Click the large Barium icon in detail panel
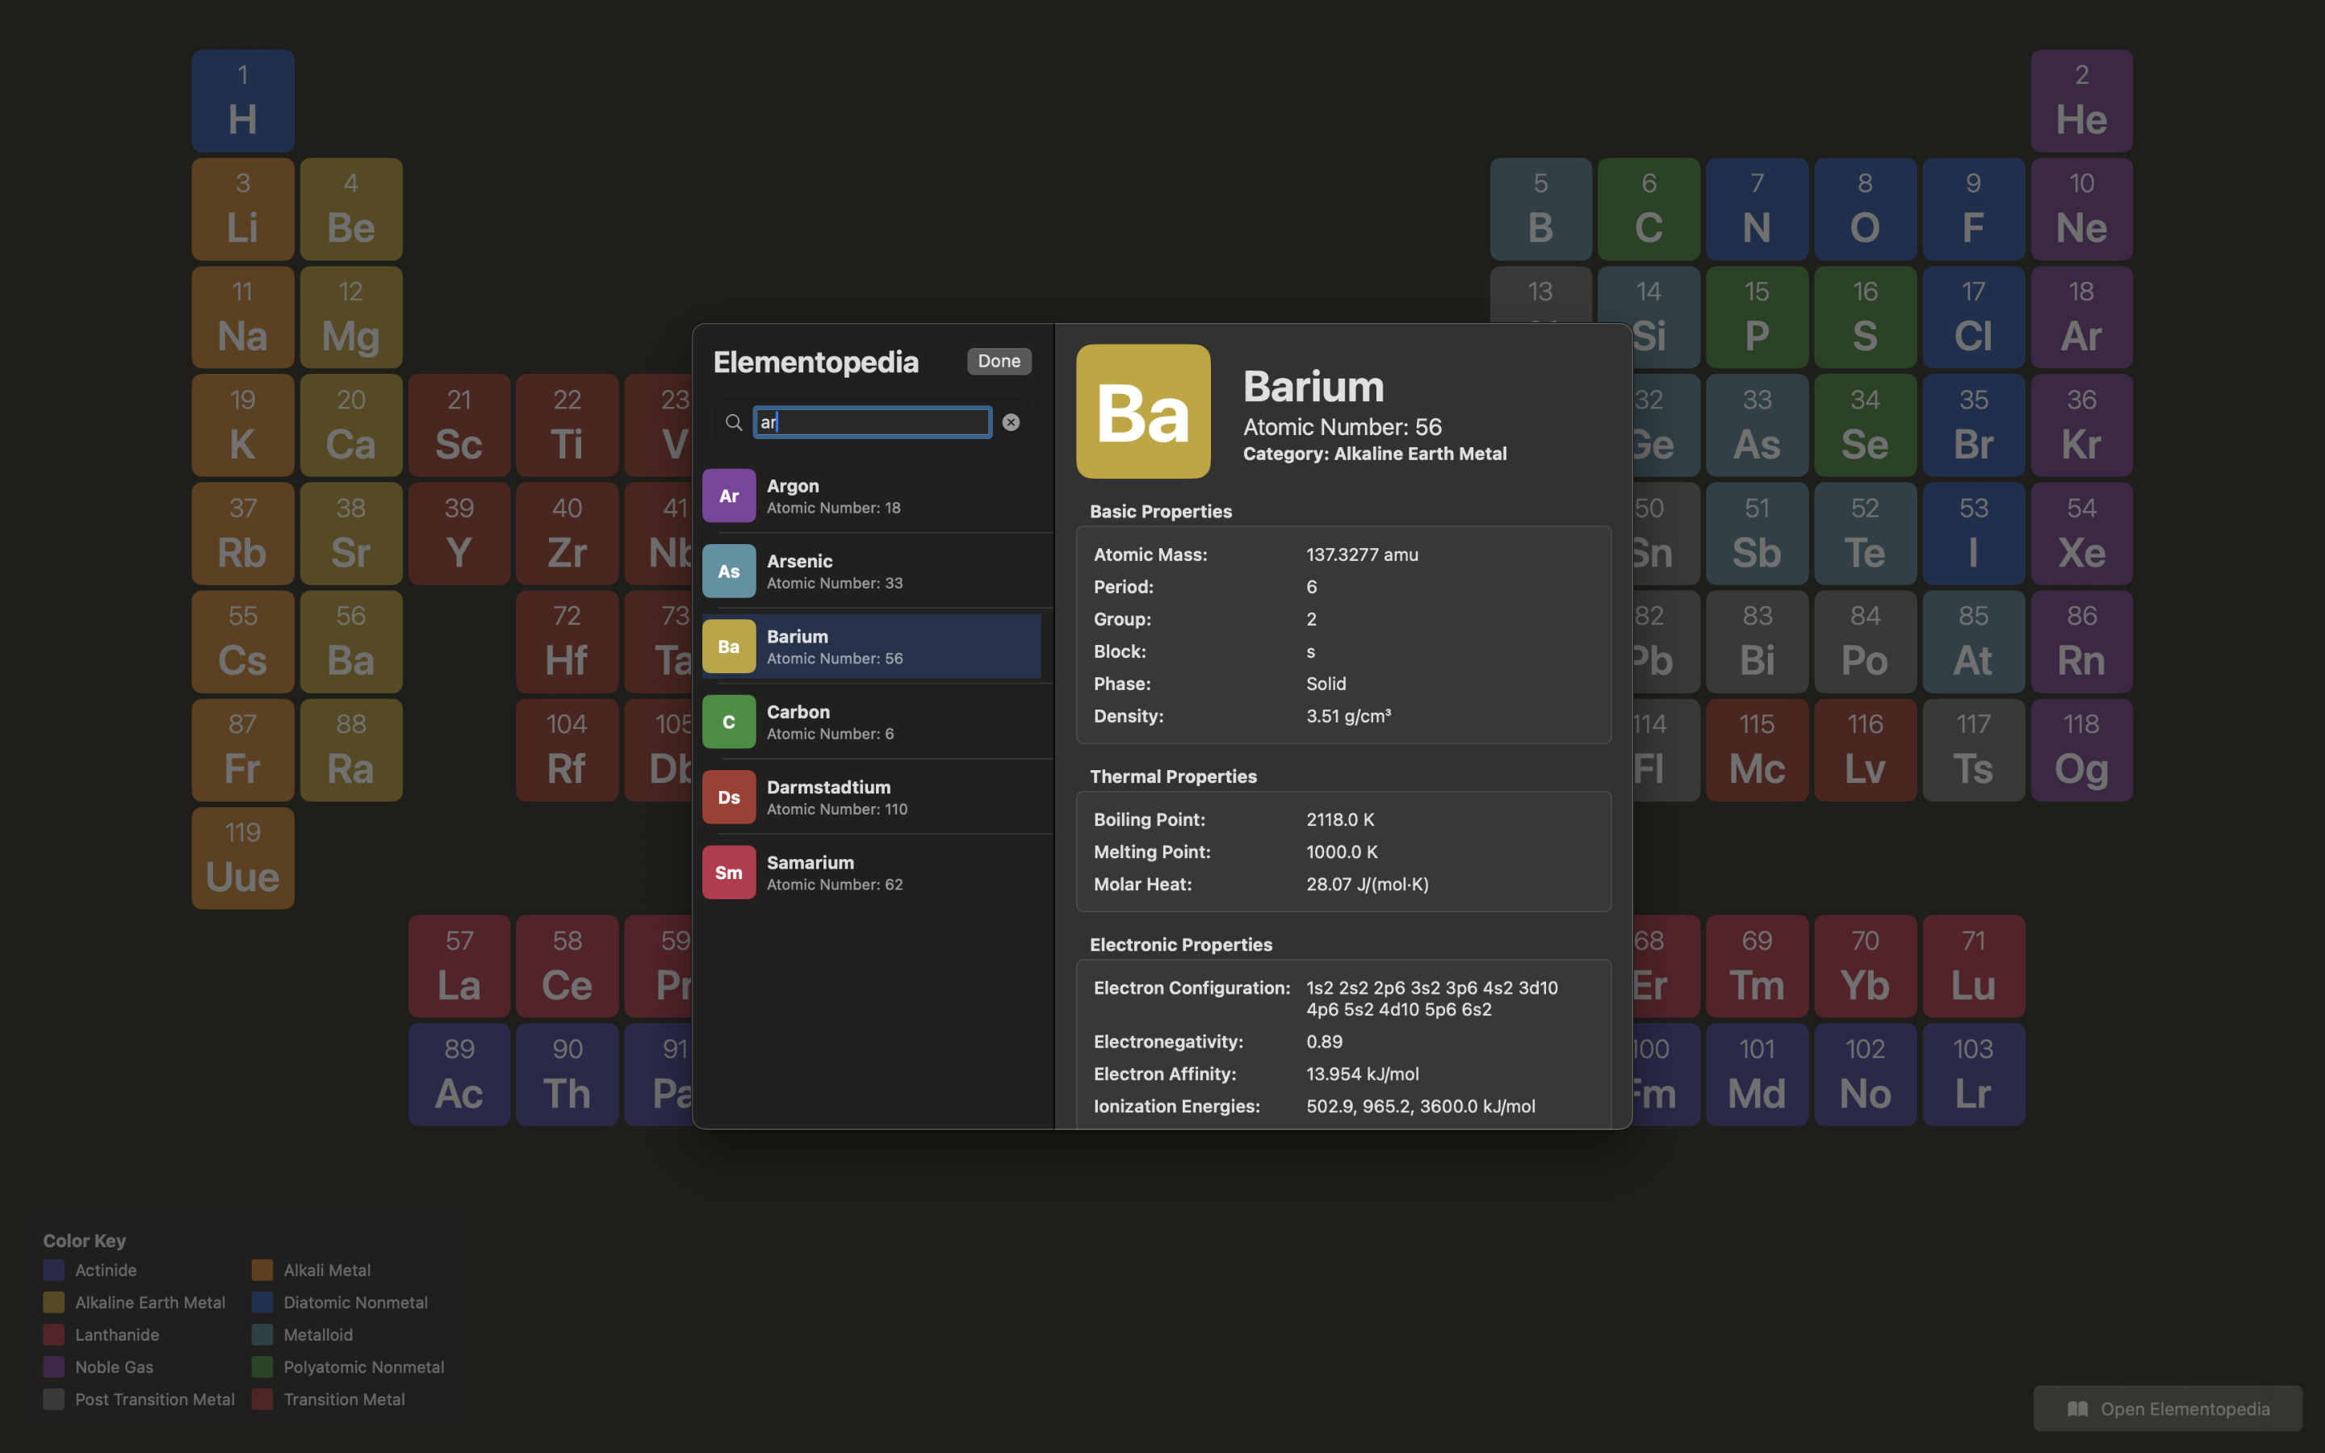This screenshot has height=1453, width=2325. [1142, 412]
